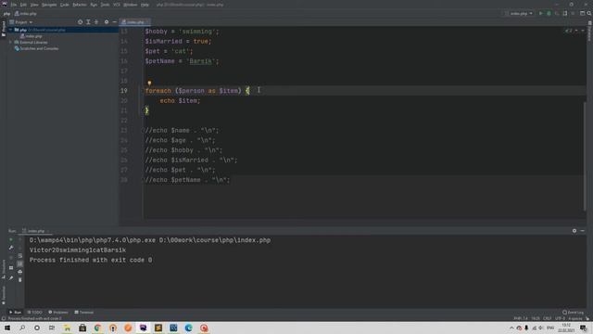
Task: Click the Structure vertical side tab
Action: 4,269
